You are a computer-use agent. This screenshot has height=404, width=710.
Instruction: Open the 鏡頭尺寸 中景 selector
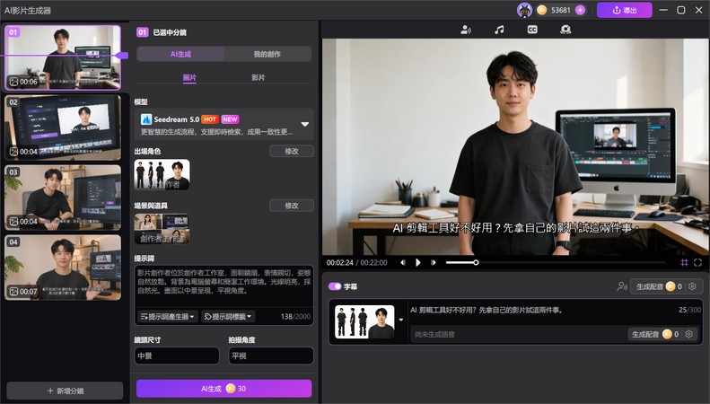pos(177,356)
